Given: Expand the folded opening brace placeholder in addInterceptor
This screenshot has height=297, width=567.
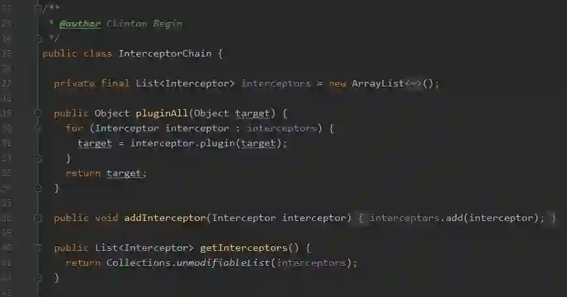Looking at the screenshot, I should (361, 218).
